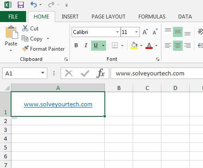Switch to the DATA tab
Image resolution: width=203 pixels, height=168 pixels.
pos(185,17)
